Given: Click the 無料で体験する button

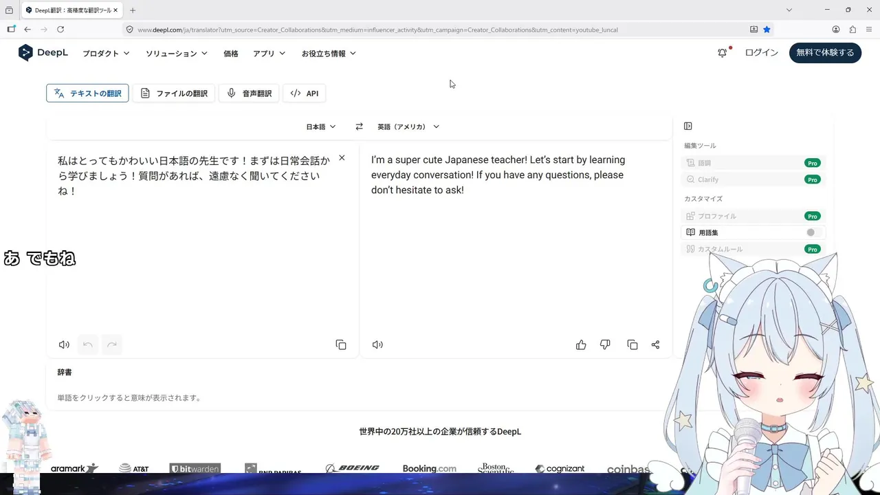Looking at the screenshot, I should (825, 53).
